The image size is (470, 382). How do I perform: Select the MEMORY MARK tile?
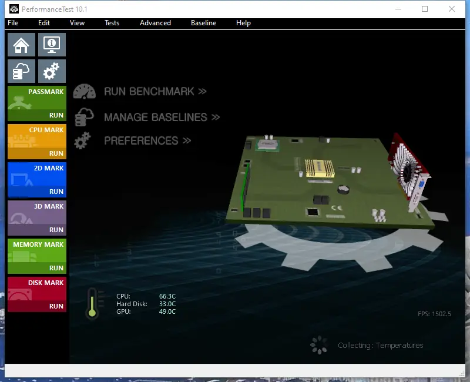37,250
